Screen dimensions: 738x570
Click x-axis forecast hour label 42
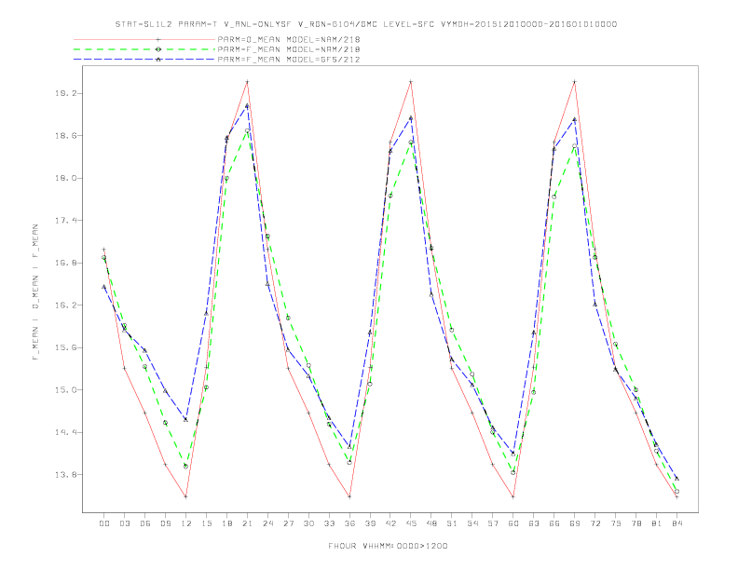pos(390,523)
